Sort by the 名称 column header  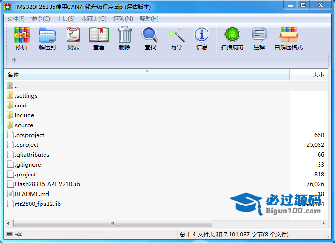click(147, 75)
